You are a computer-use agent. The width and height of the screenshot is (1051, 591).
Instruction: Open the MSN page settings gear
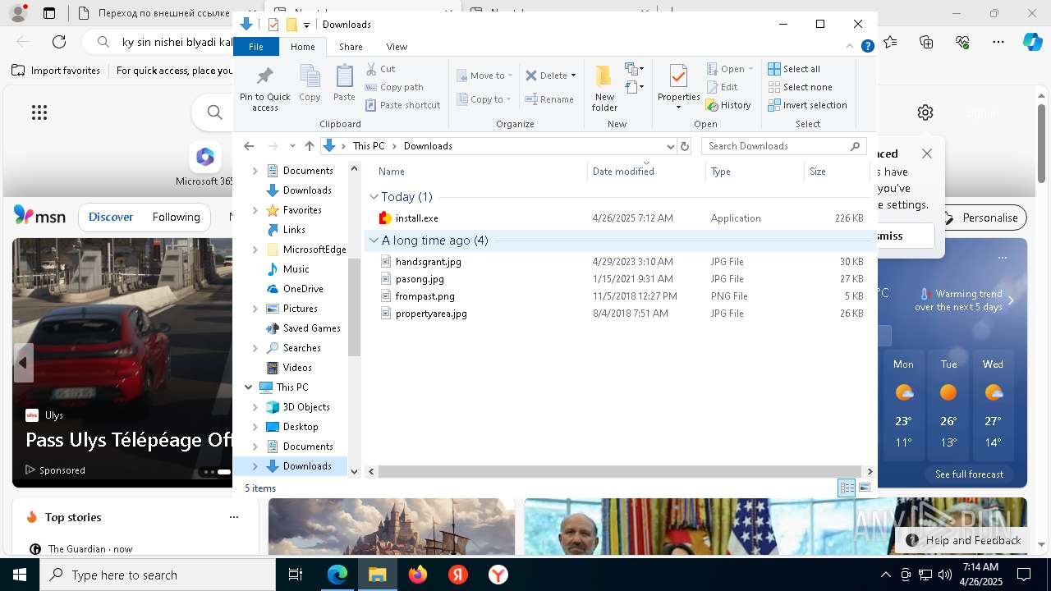click(x=925, y=112)
